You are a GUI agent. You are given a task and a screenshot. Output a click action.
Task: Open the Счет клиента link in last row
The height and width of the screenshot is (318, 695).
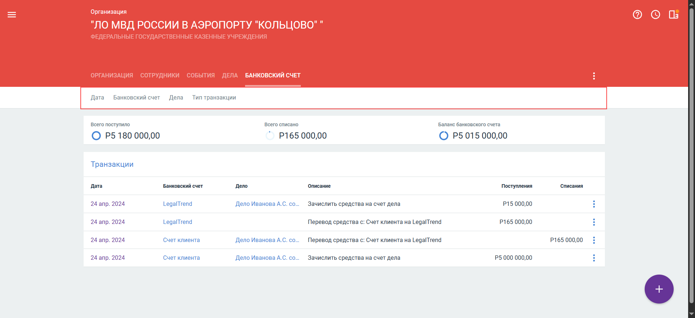pyautogui.click(x=181, y=258)
